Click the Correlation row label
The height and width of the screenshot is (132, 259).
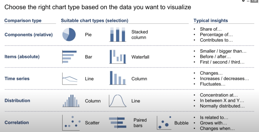17,123
